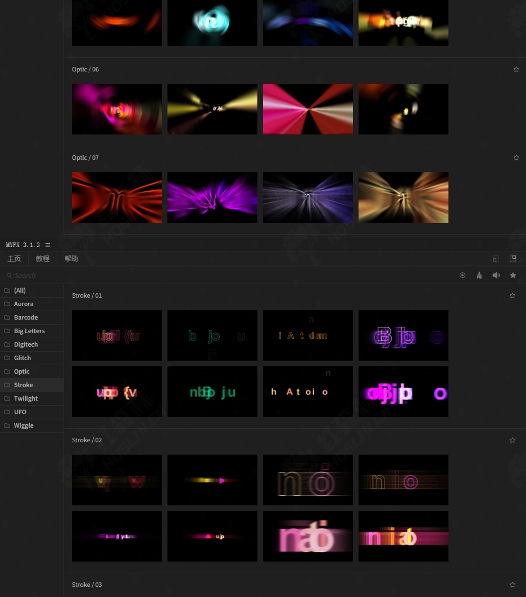This screenshot has width=526, height=597.
Task: Open the MYFX panel hamburger menu
Action: (48, 245)
